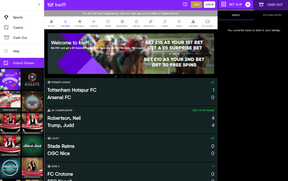Launch the Sapphire Roulette game thumbnail
The width and height of the screenshot is (288, 181).
click(x=32, y=80)
